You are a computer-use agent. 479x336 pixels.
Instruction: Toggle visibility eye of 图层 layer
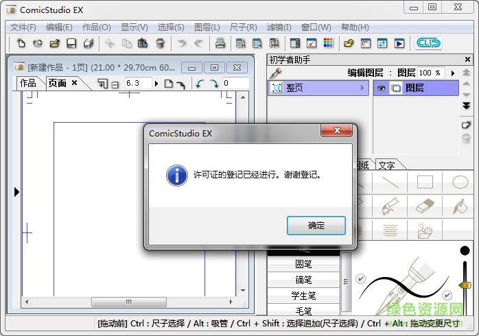coord(381,88)
